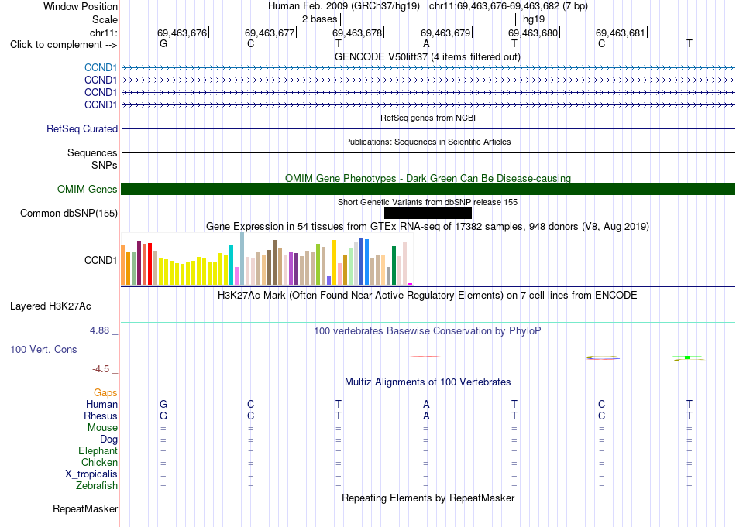Click the '100 Vert. Cons' label

click(43, 349)
